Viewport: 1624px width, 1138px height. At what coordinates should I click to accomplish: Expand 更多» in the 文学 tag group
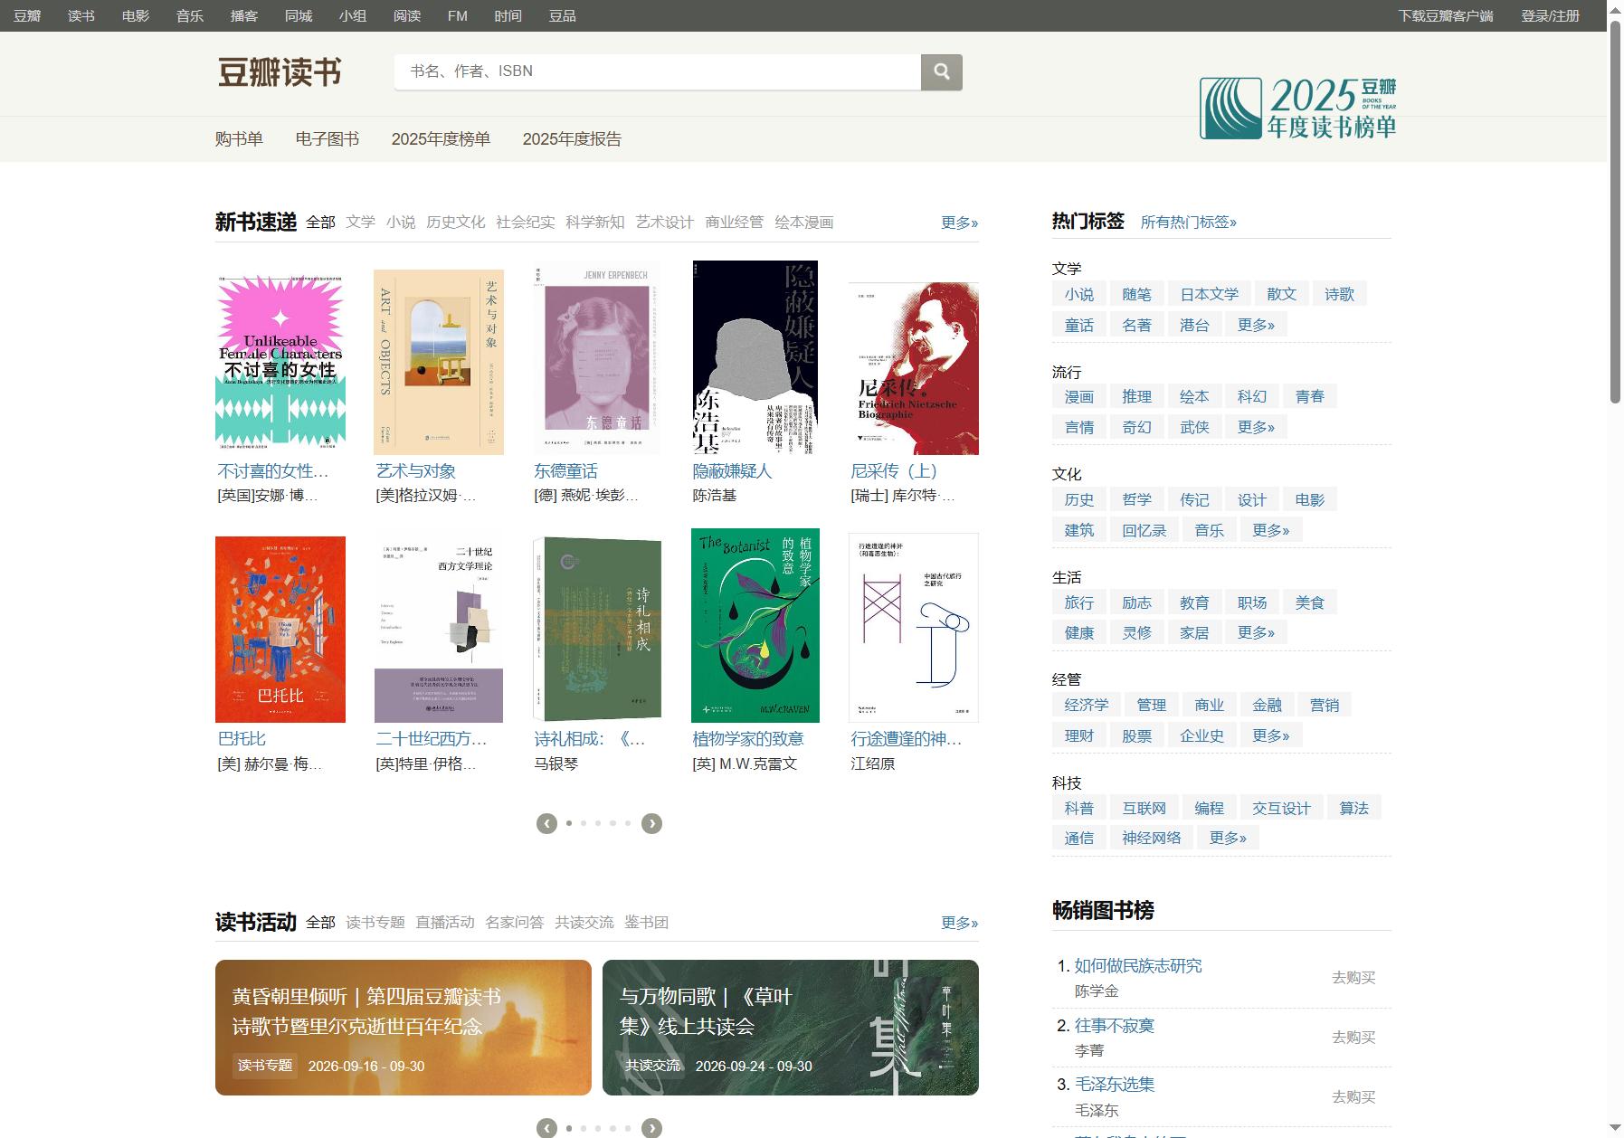point(1256,325)
